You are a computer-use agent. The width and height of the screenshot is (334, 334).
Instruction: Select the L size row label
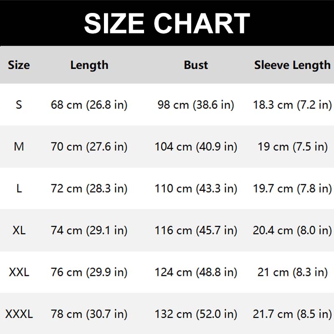coord(19,188)
